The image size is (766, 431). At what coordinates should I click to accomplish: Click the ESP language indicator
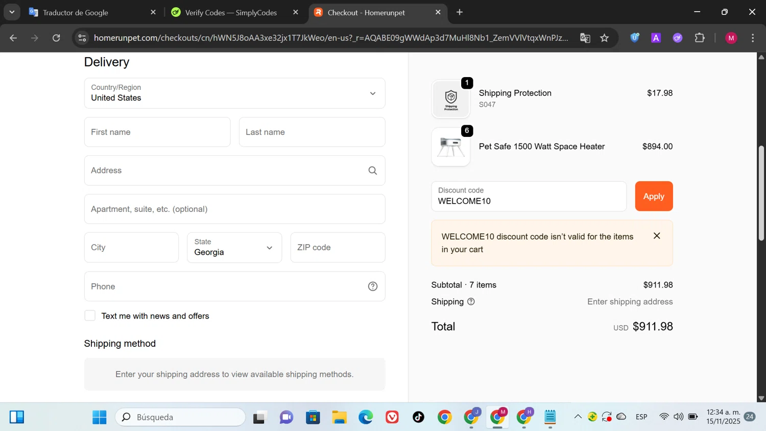tap(641, 417)
